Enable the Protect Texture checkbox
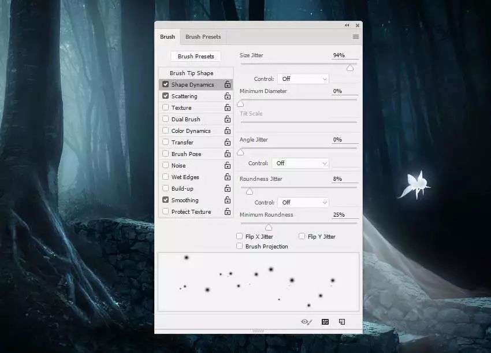This screenshot has height=353, width=491. [x=166, y=211]
